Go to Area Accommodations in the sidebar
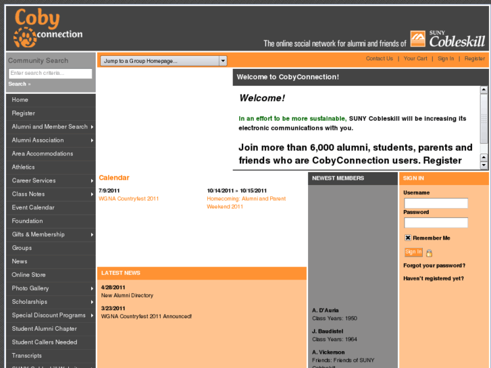The image size is (491, 368). 51,154
